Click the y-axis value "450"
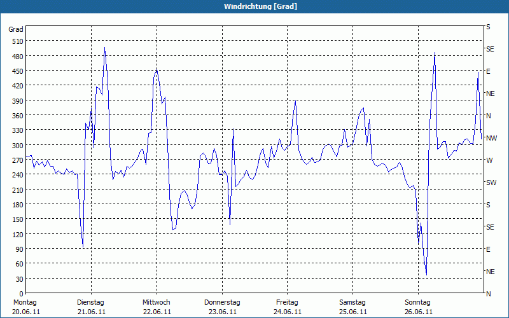 [x=18, y=71]
